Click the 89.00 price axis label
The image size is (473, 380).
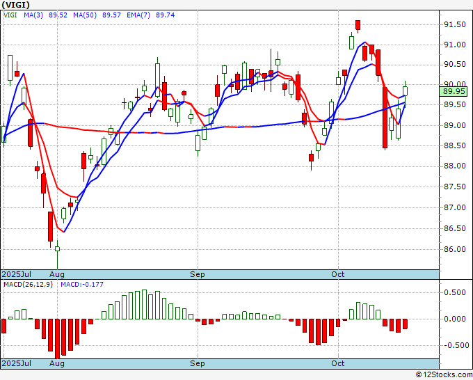(x=455, y=125)
